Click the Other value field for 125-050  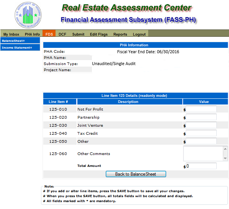[x=201, y=141]
